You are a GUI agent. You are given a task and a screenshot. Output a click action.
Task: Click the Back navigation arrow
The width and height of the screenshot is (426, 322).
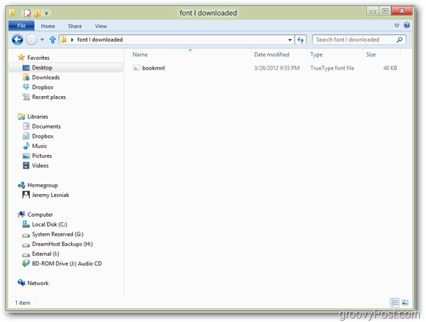tap(17, 40)
